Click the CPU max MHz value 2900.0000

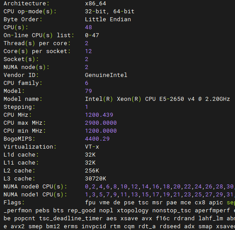[101, 123]
